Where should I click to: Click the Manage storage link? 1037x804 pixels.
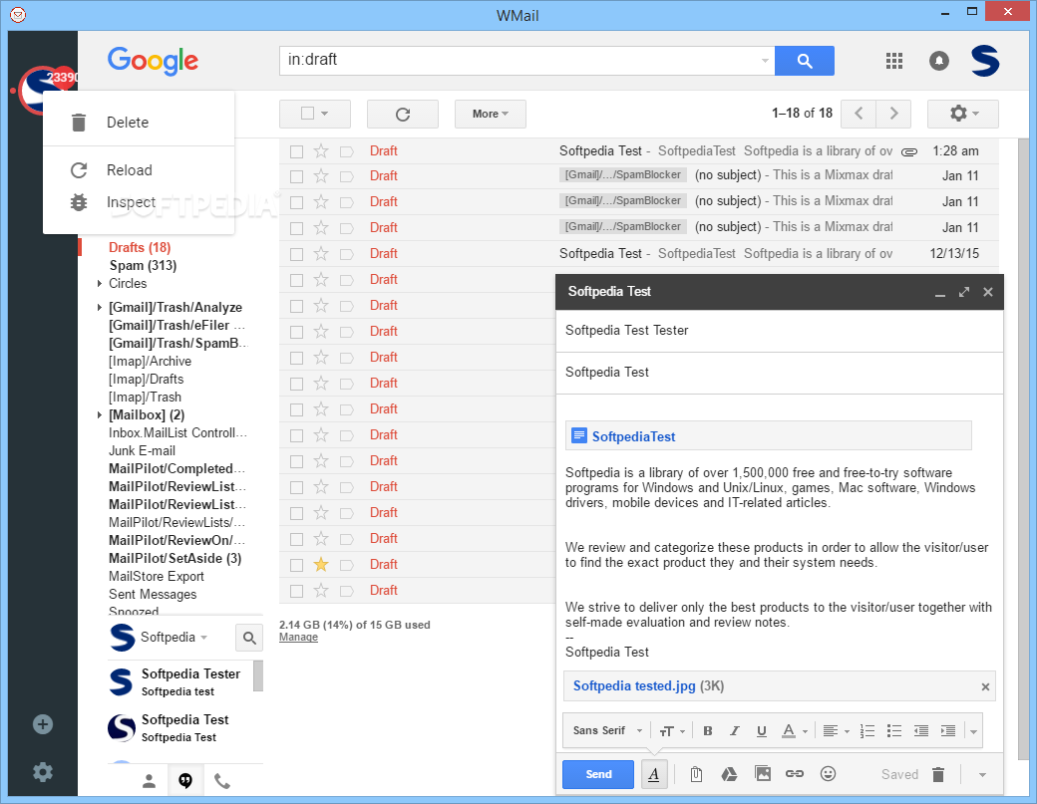[x=298, y=638]
